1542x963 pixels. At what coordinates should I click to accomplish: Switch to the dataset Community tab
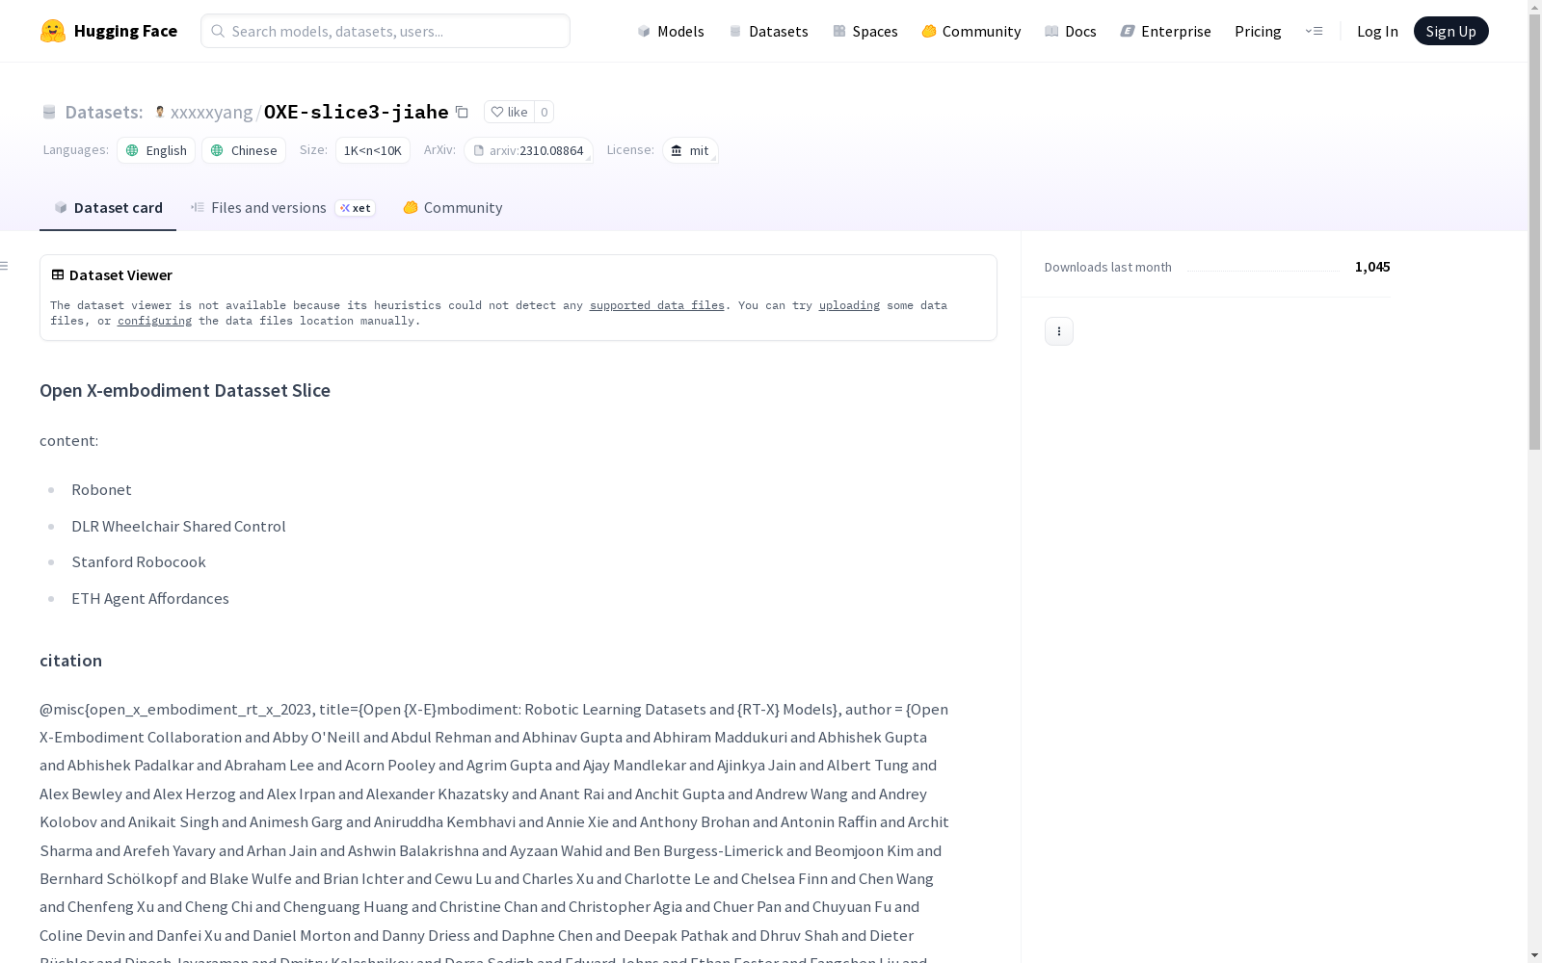tap(452, 207)
